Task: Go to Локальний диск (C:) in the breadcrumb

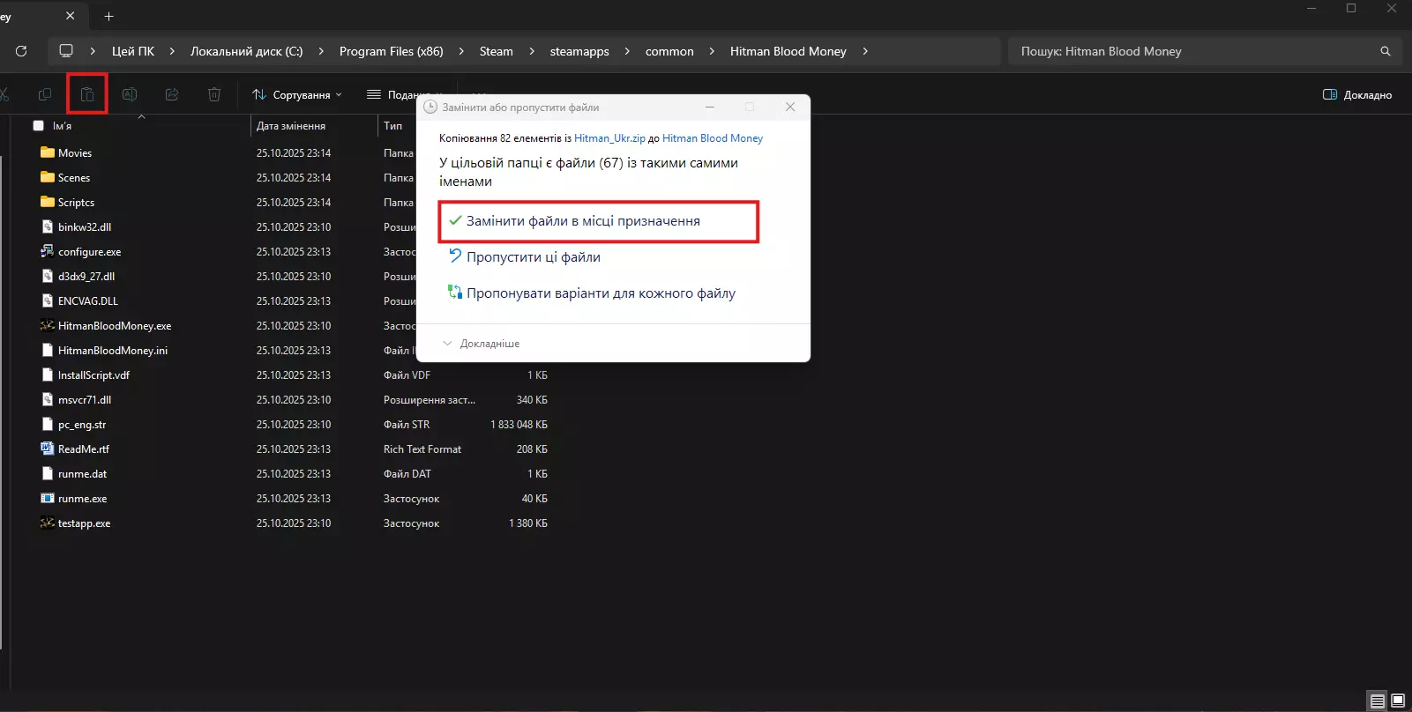Action: [247, 51]
